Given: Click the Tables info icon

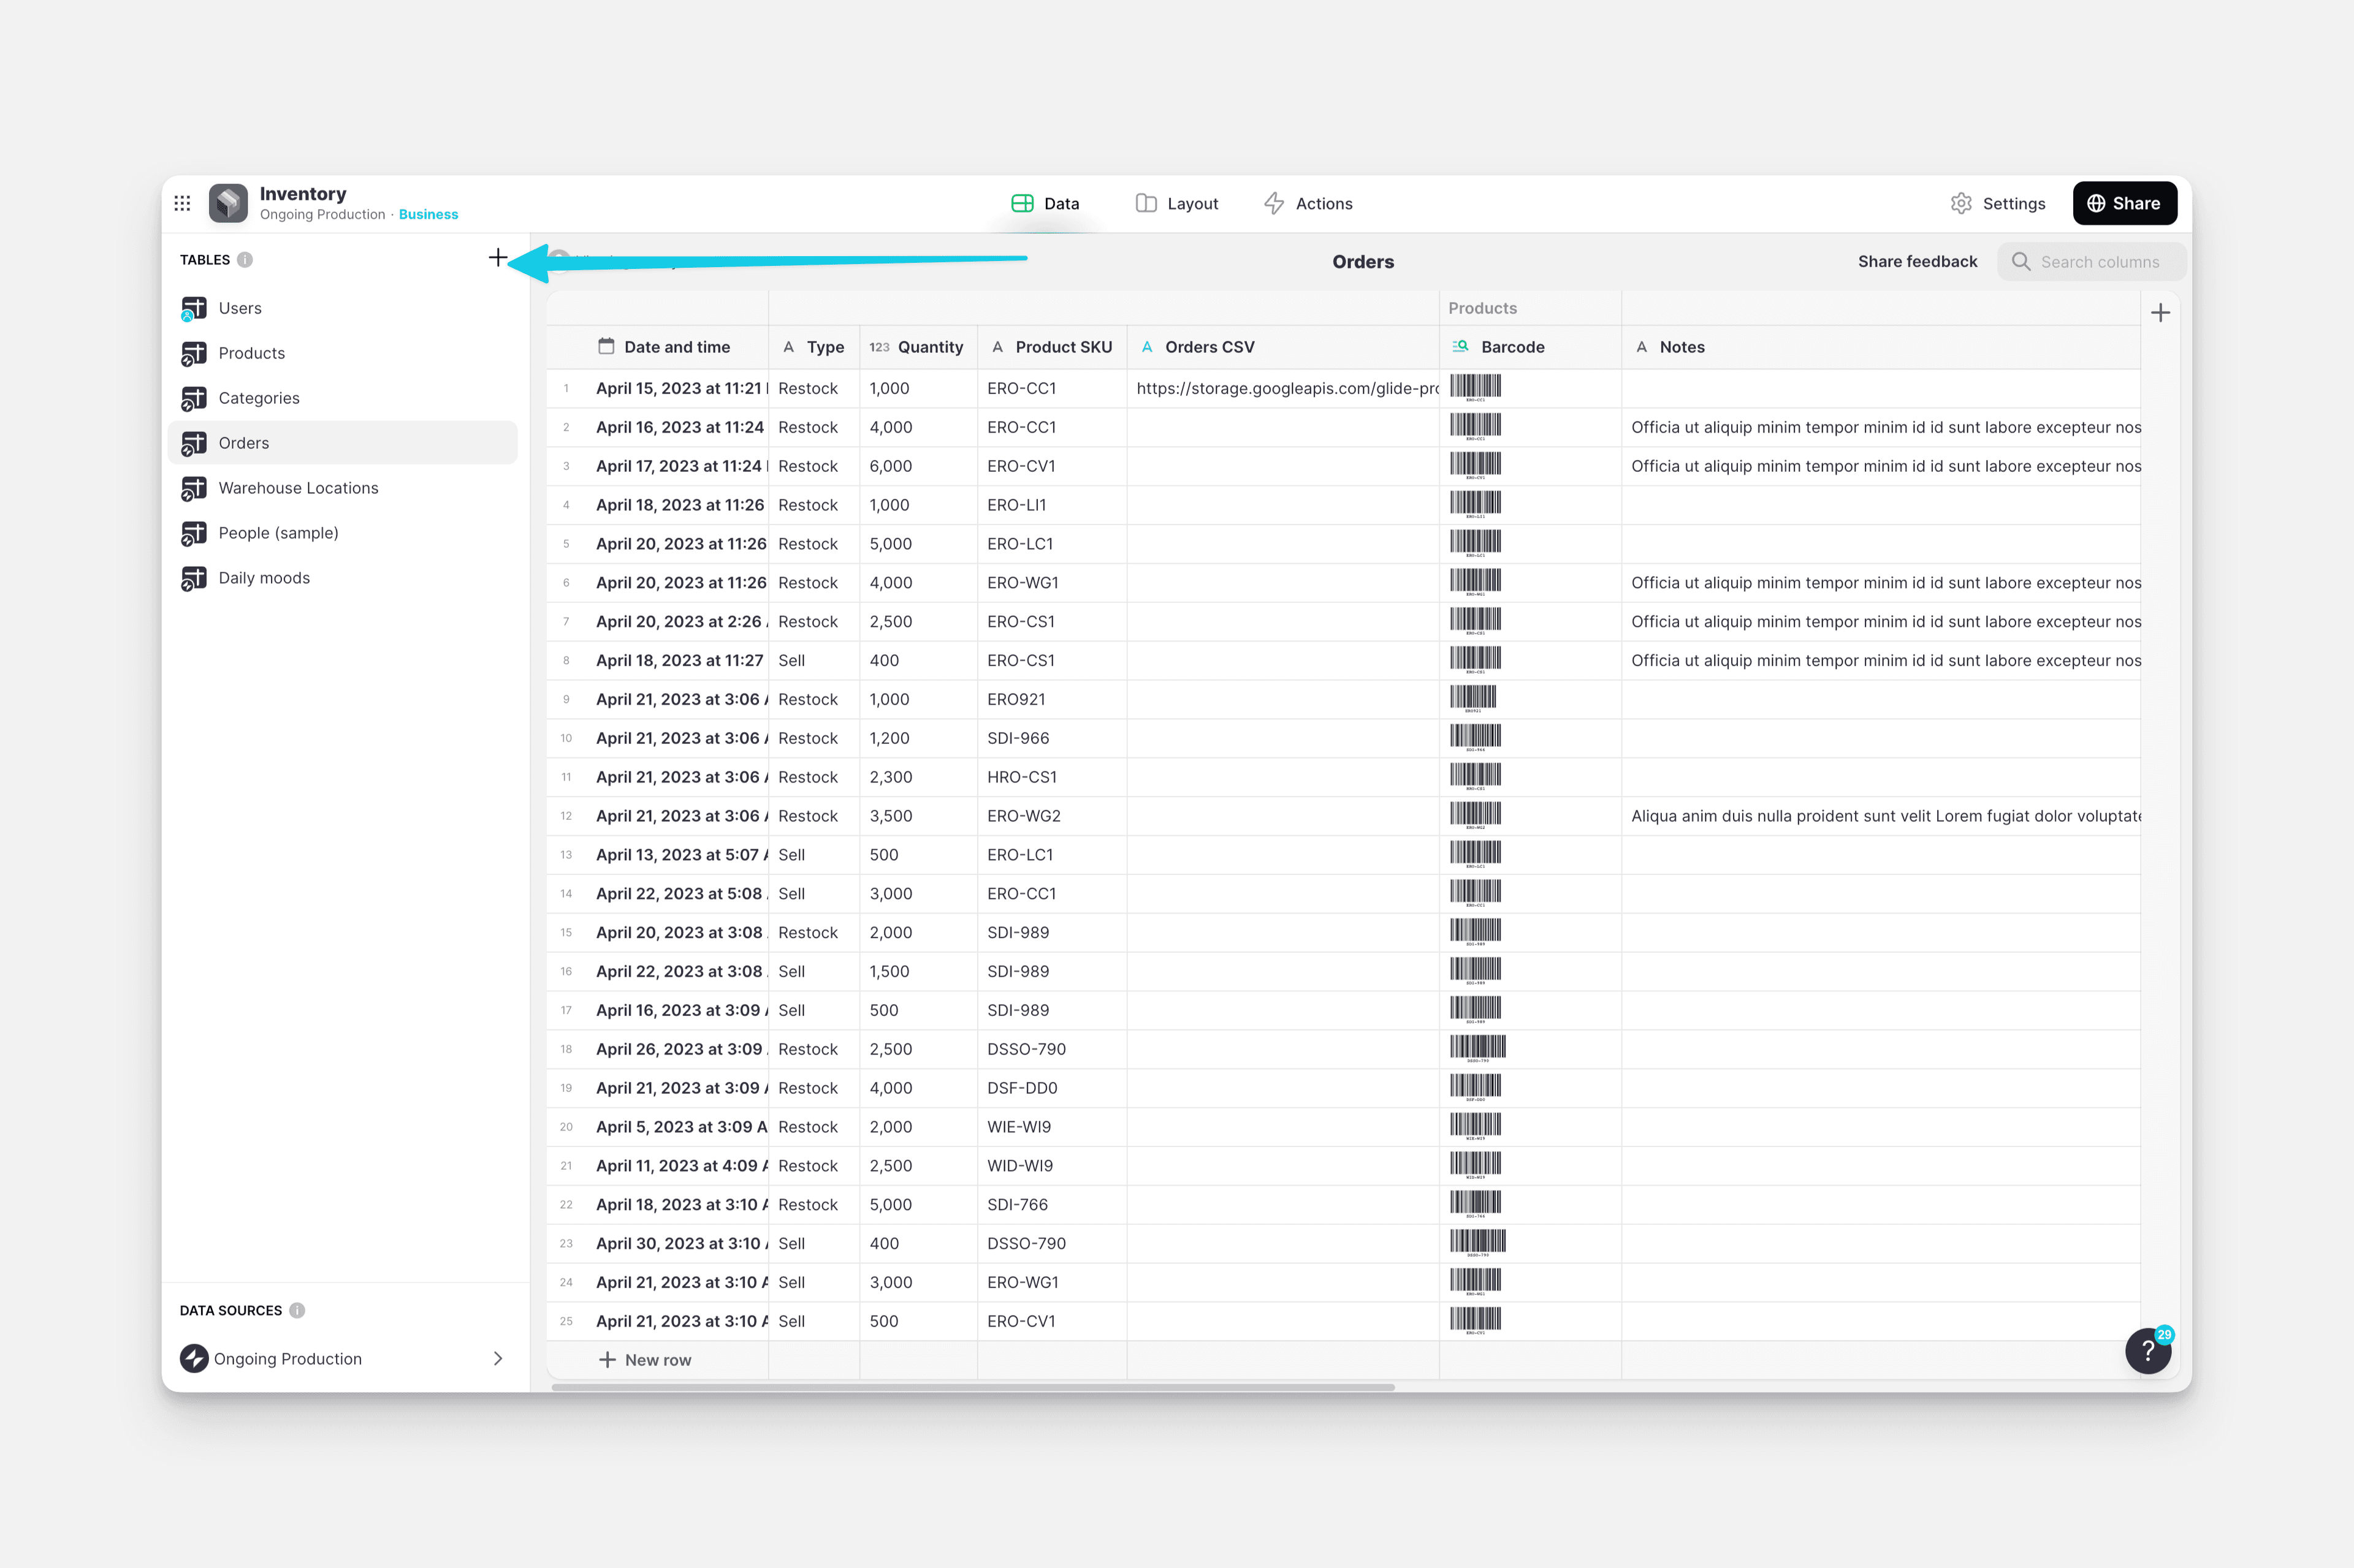Looking at the screenshot, I should (245, 260).
